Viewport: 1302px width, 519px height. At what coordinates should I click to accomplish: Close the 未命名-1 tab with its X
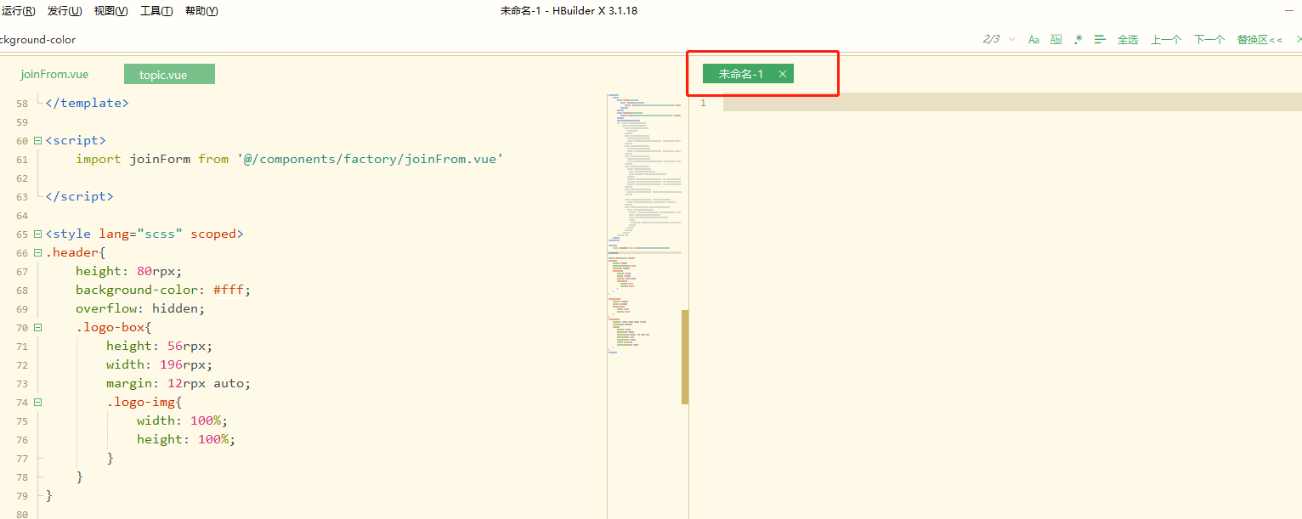click(x=783, y=74)
